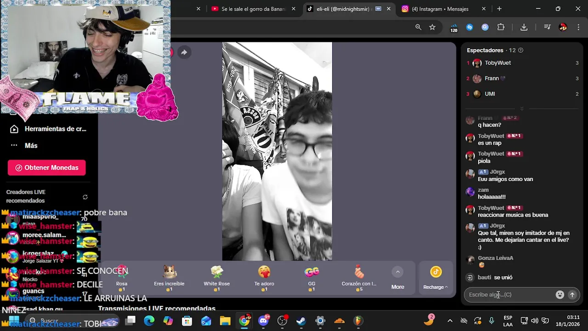Send the Eres increíble gift
Screen dimensions: 588x331
169,278
